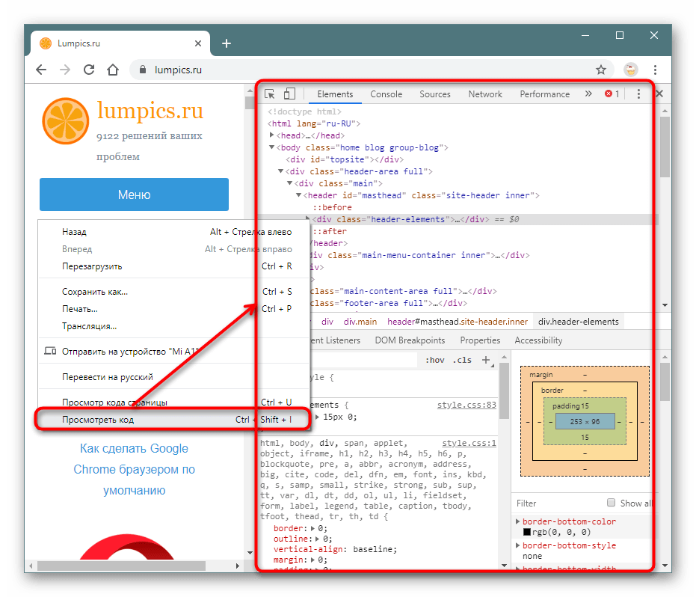This screenshot has width=696, height=597.
Task: Click the browser reload button
Action: coord(89,70)
